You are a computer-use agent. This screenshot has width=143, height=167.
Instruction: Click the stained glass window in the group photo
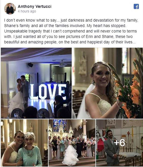[x=60, y=125]
